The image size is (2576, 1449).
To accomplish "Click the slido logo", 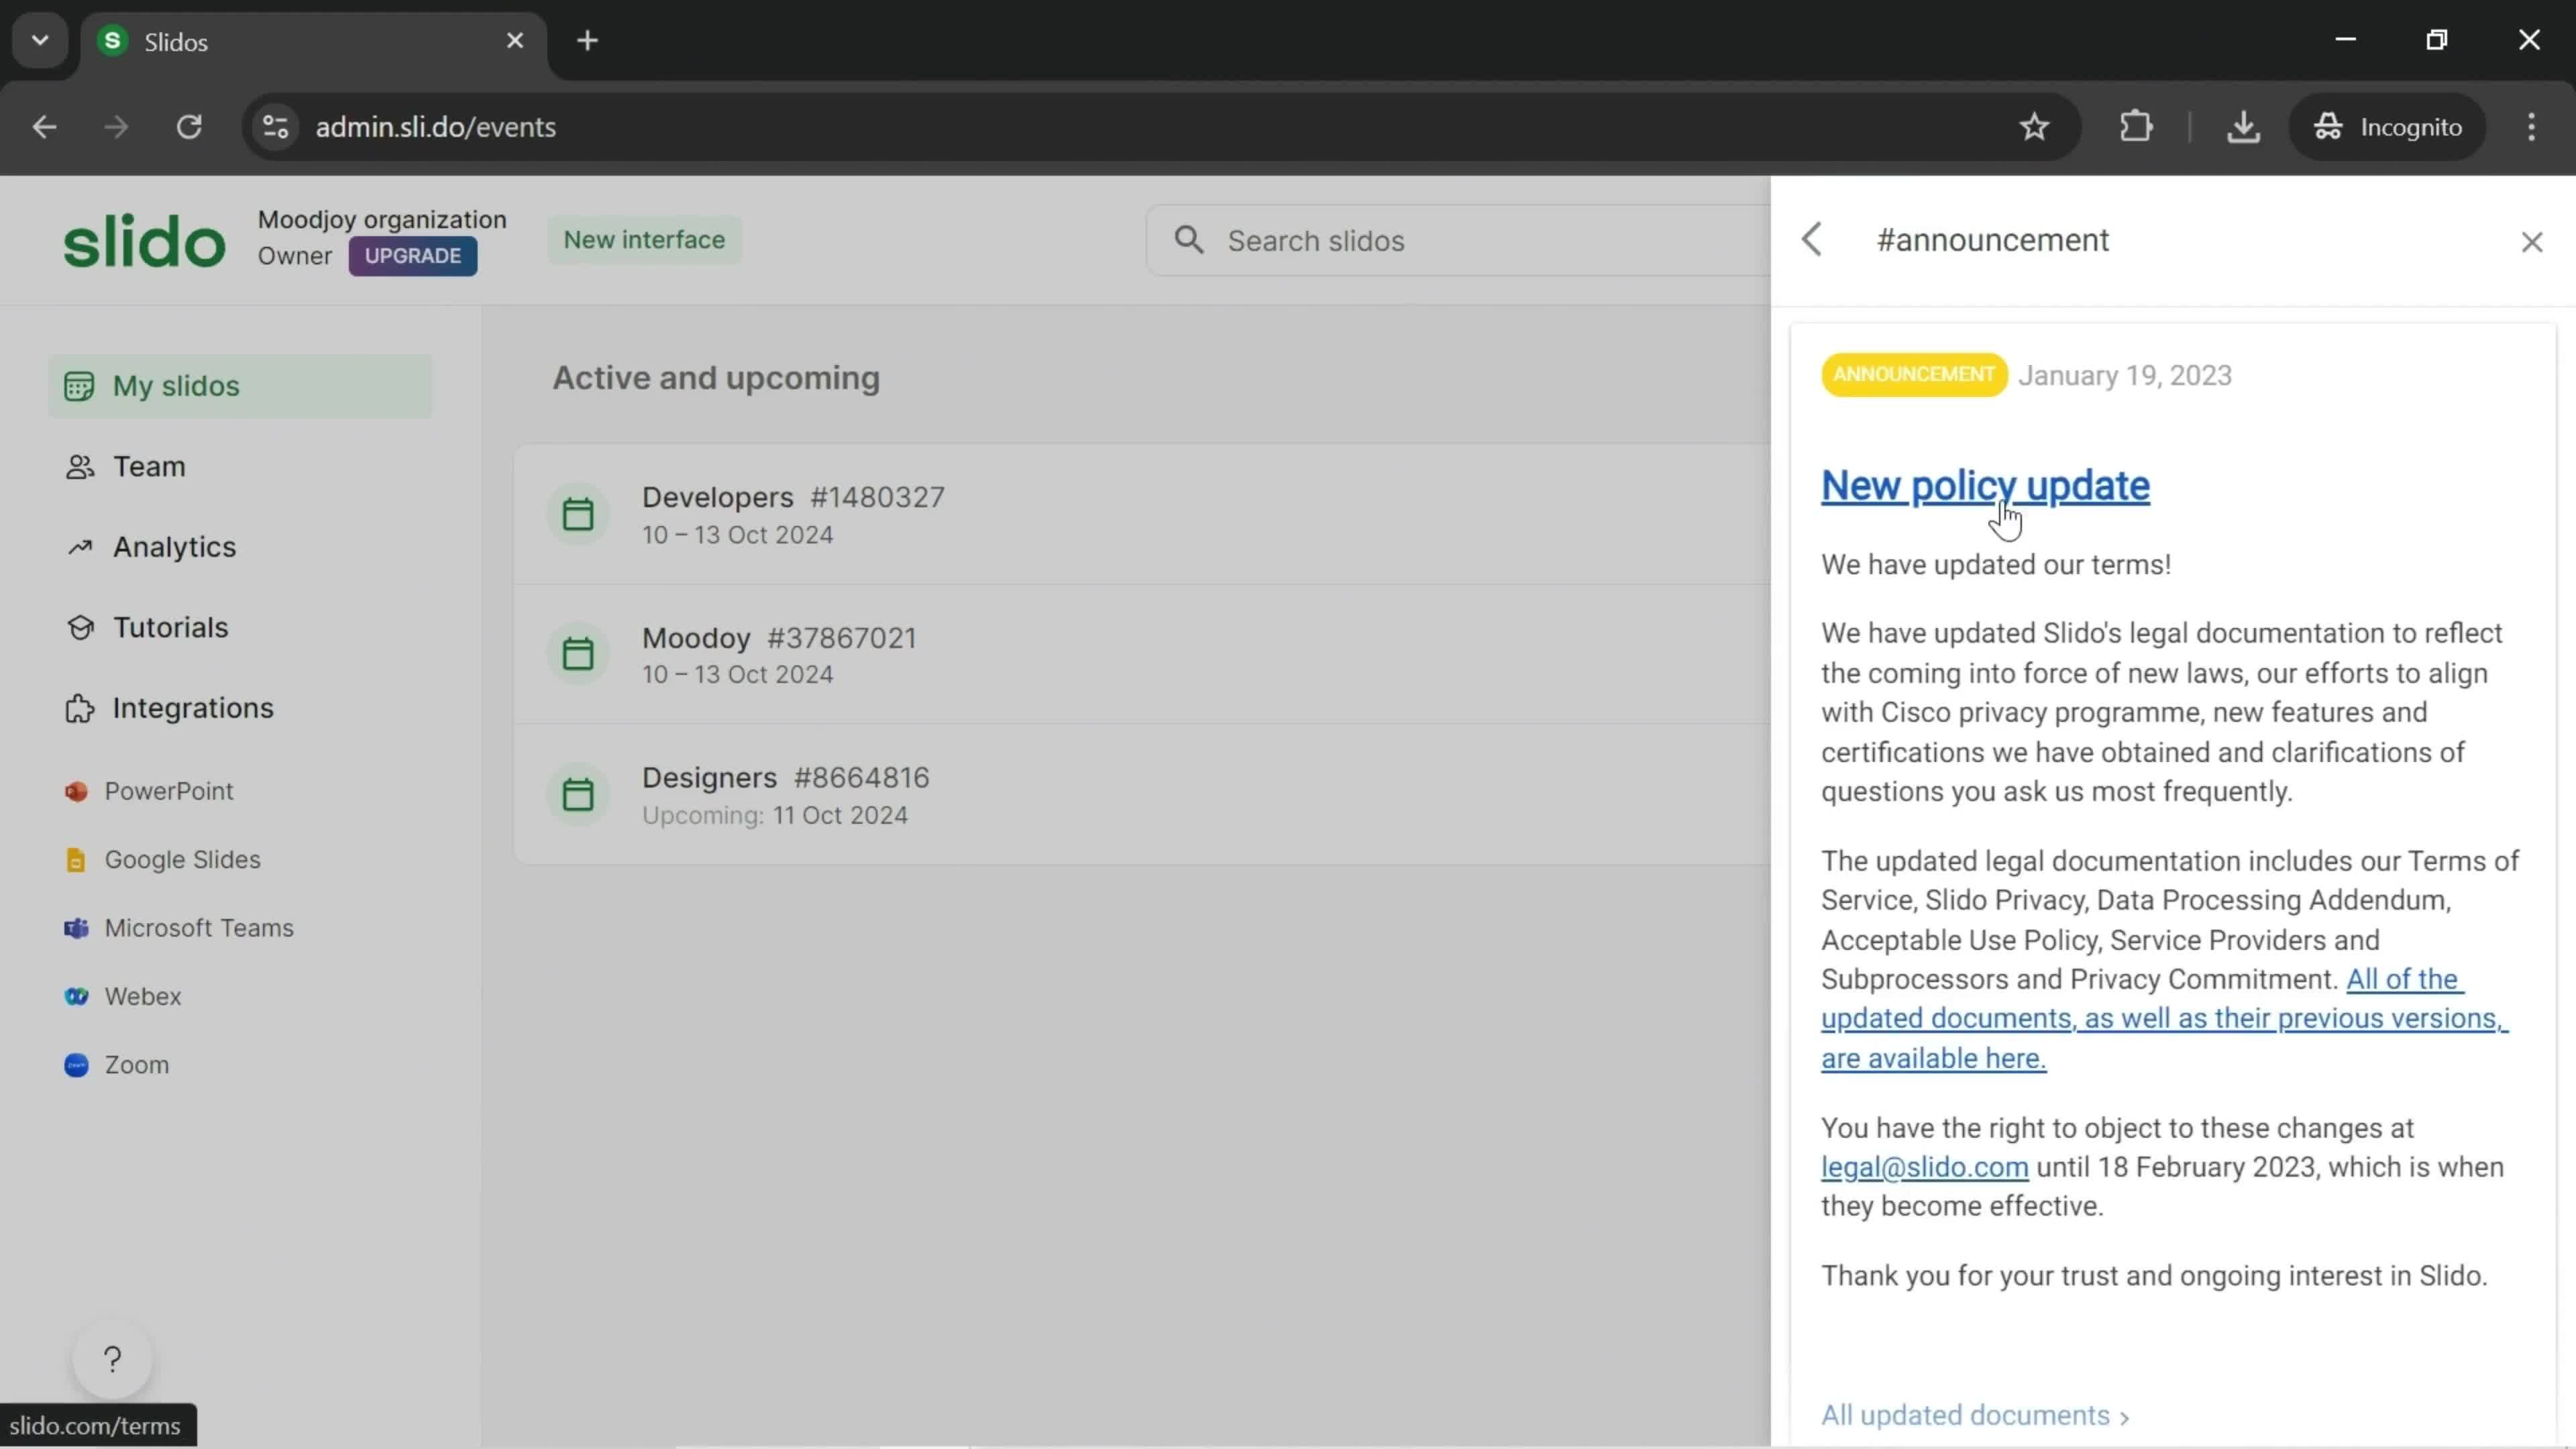I will 144,241.
